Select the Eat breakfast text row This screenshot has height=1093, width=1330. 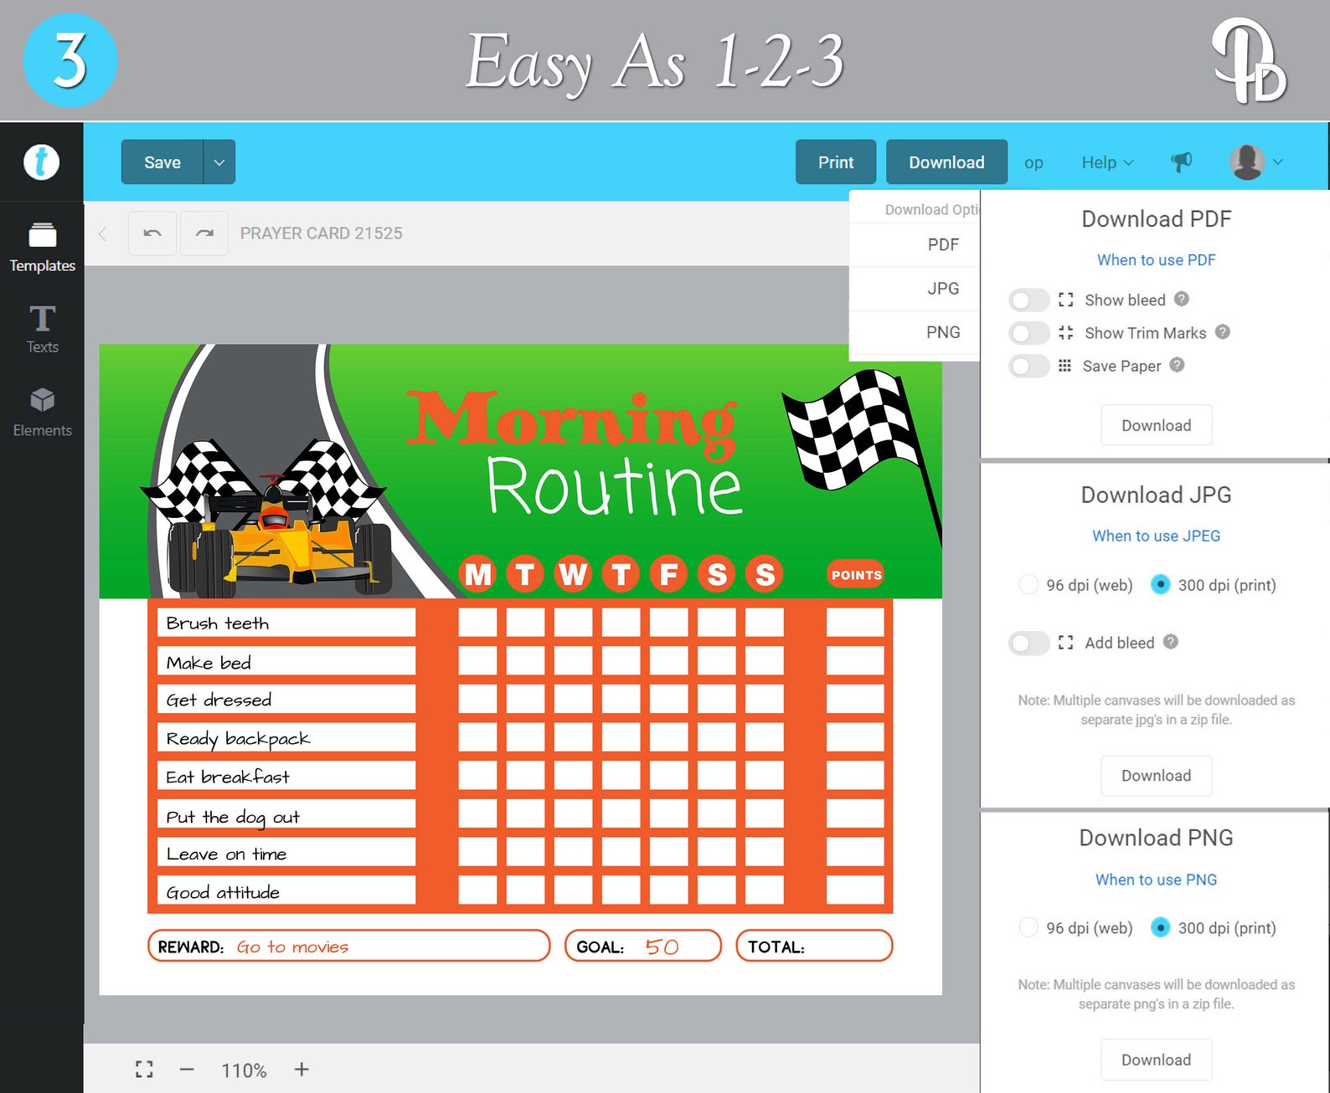[286, 776]
